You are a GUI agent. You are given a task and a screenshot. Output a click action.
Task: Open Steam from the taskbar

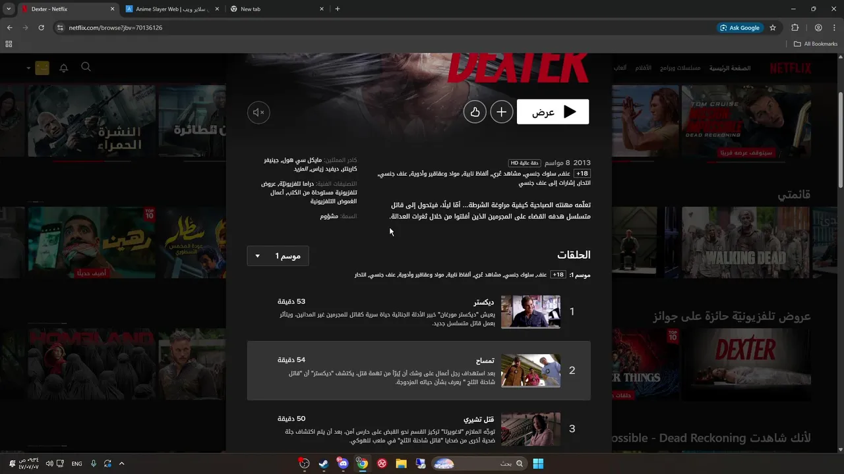pyautogui.click(x=323, y=463)
